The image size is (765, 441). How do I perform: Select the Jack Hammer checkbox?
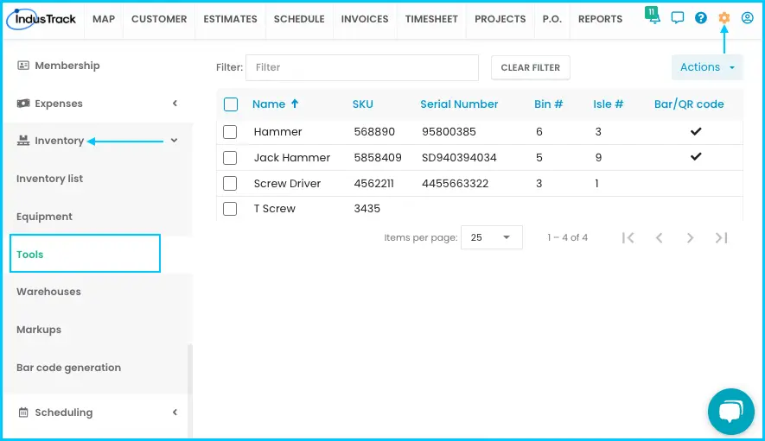tap(230, 157)
